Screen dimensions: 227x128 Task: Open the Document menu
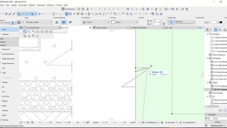23,5
